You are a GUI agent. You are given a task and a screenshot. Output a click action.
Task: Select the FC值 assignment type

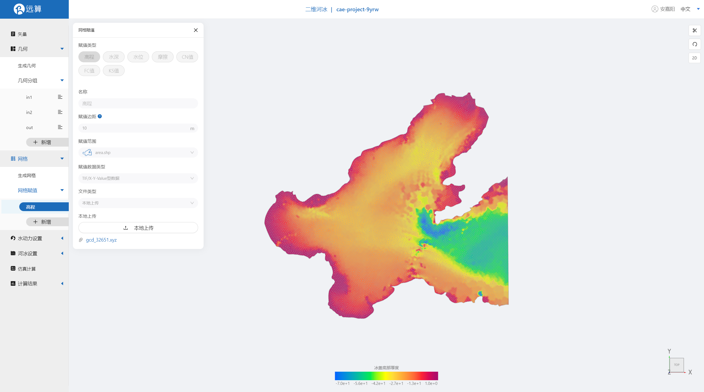(x=89, y=71)
